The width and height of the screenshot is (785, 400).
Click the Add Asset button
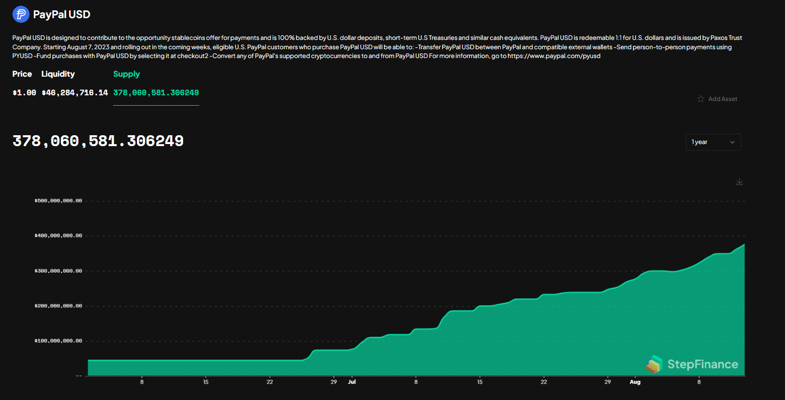pyautogui.click(x=722, y=98)
